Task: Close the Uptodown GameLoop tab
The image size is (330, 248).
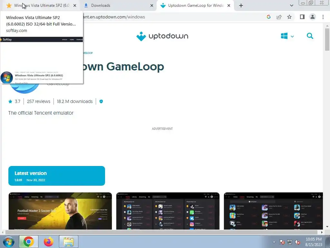Action: (x=229, y=5)
